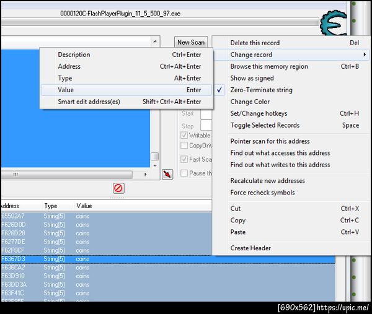Toggle the Writable checkbox

point(184,135)
